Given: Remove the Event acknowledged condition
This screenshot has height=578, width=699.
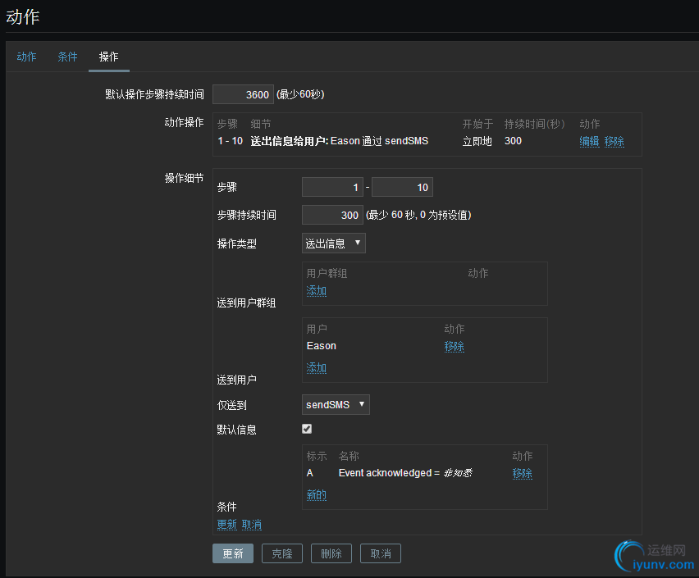Looking at the screenshot, I should (x=523, y=473).
